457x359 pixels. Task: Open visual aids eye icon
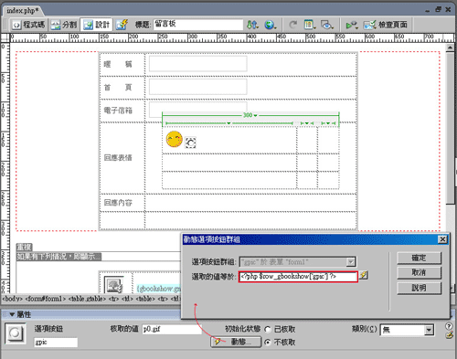(x=327, y=25)
